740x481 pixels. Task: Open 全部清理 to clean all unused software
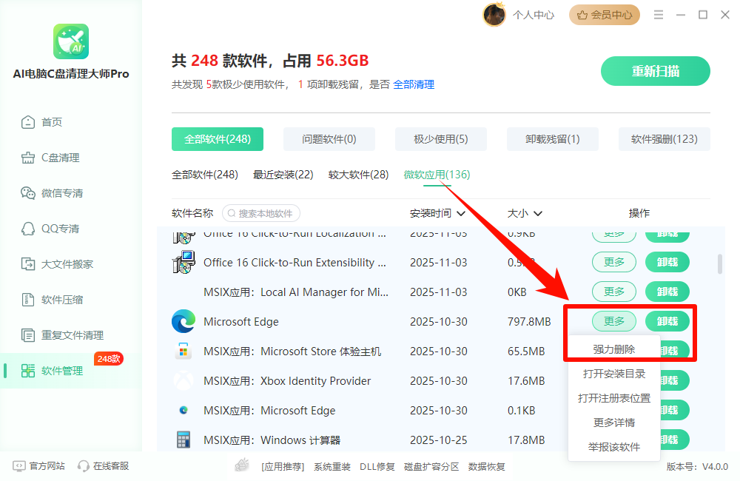coord(417,84)
